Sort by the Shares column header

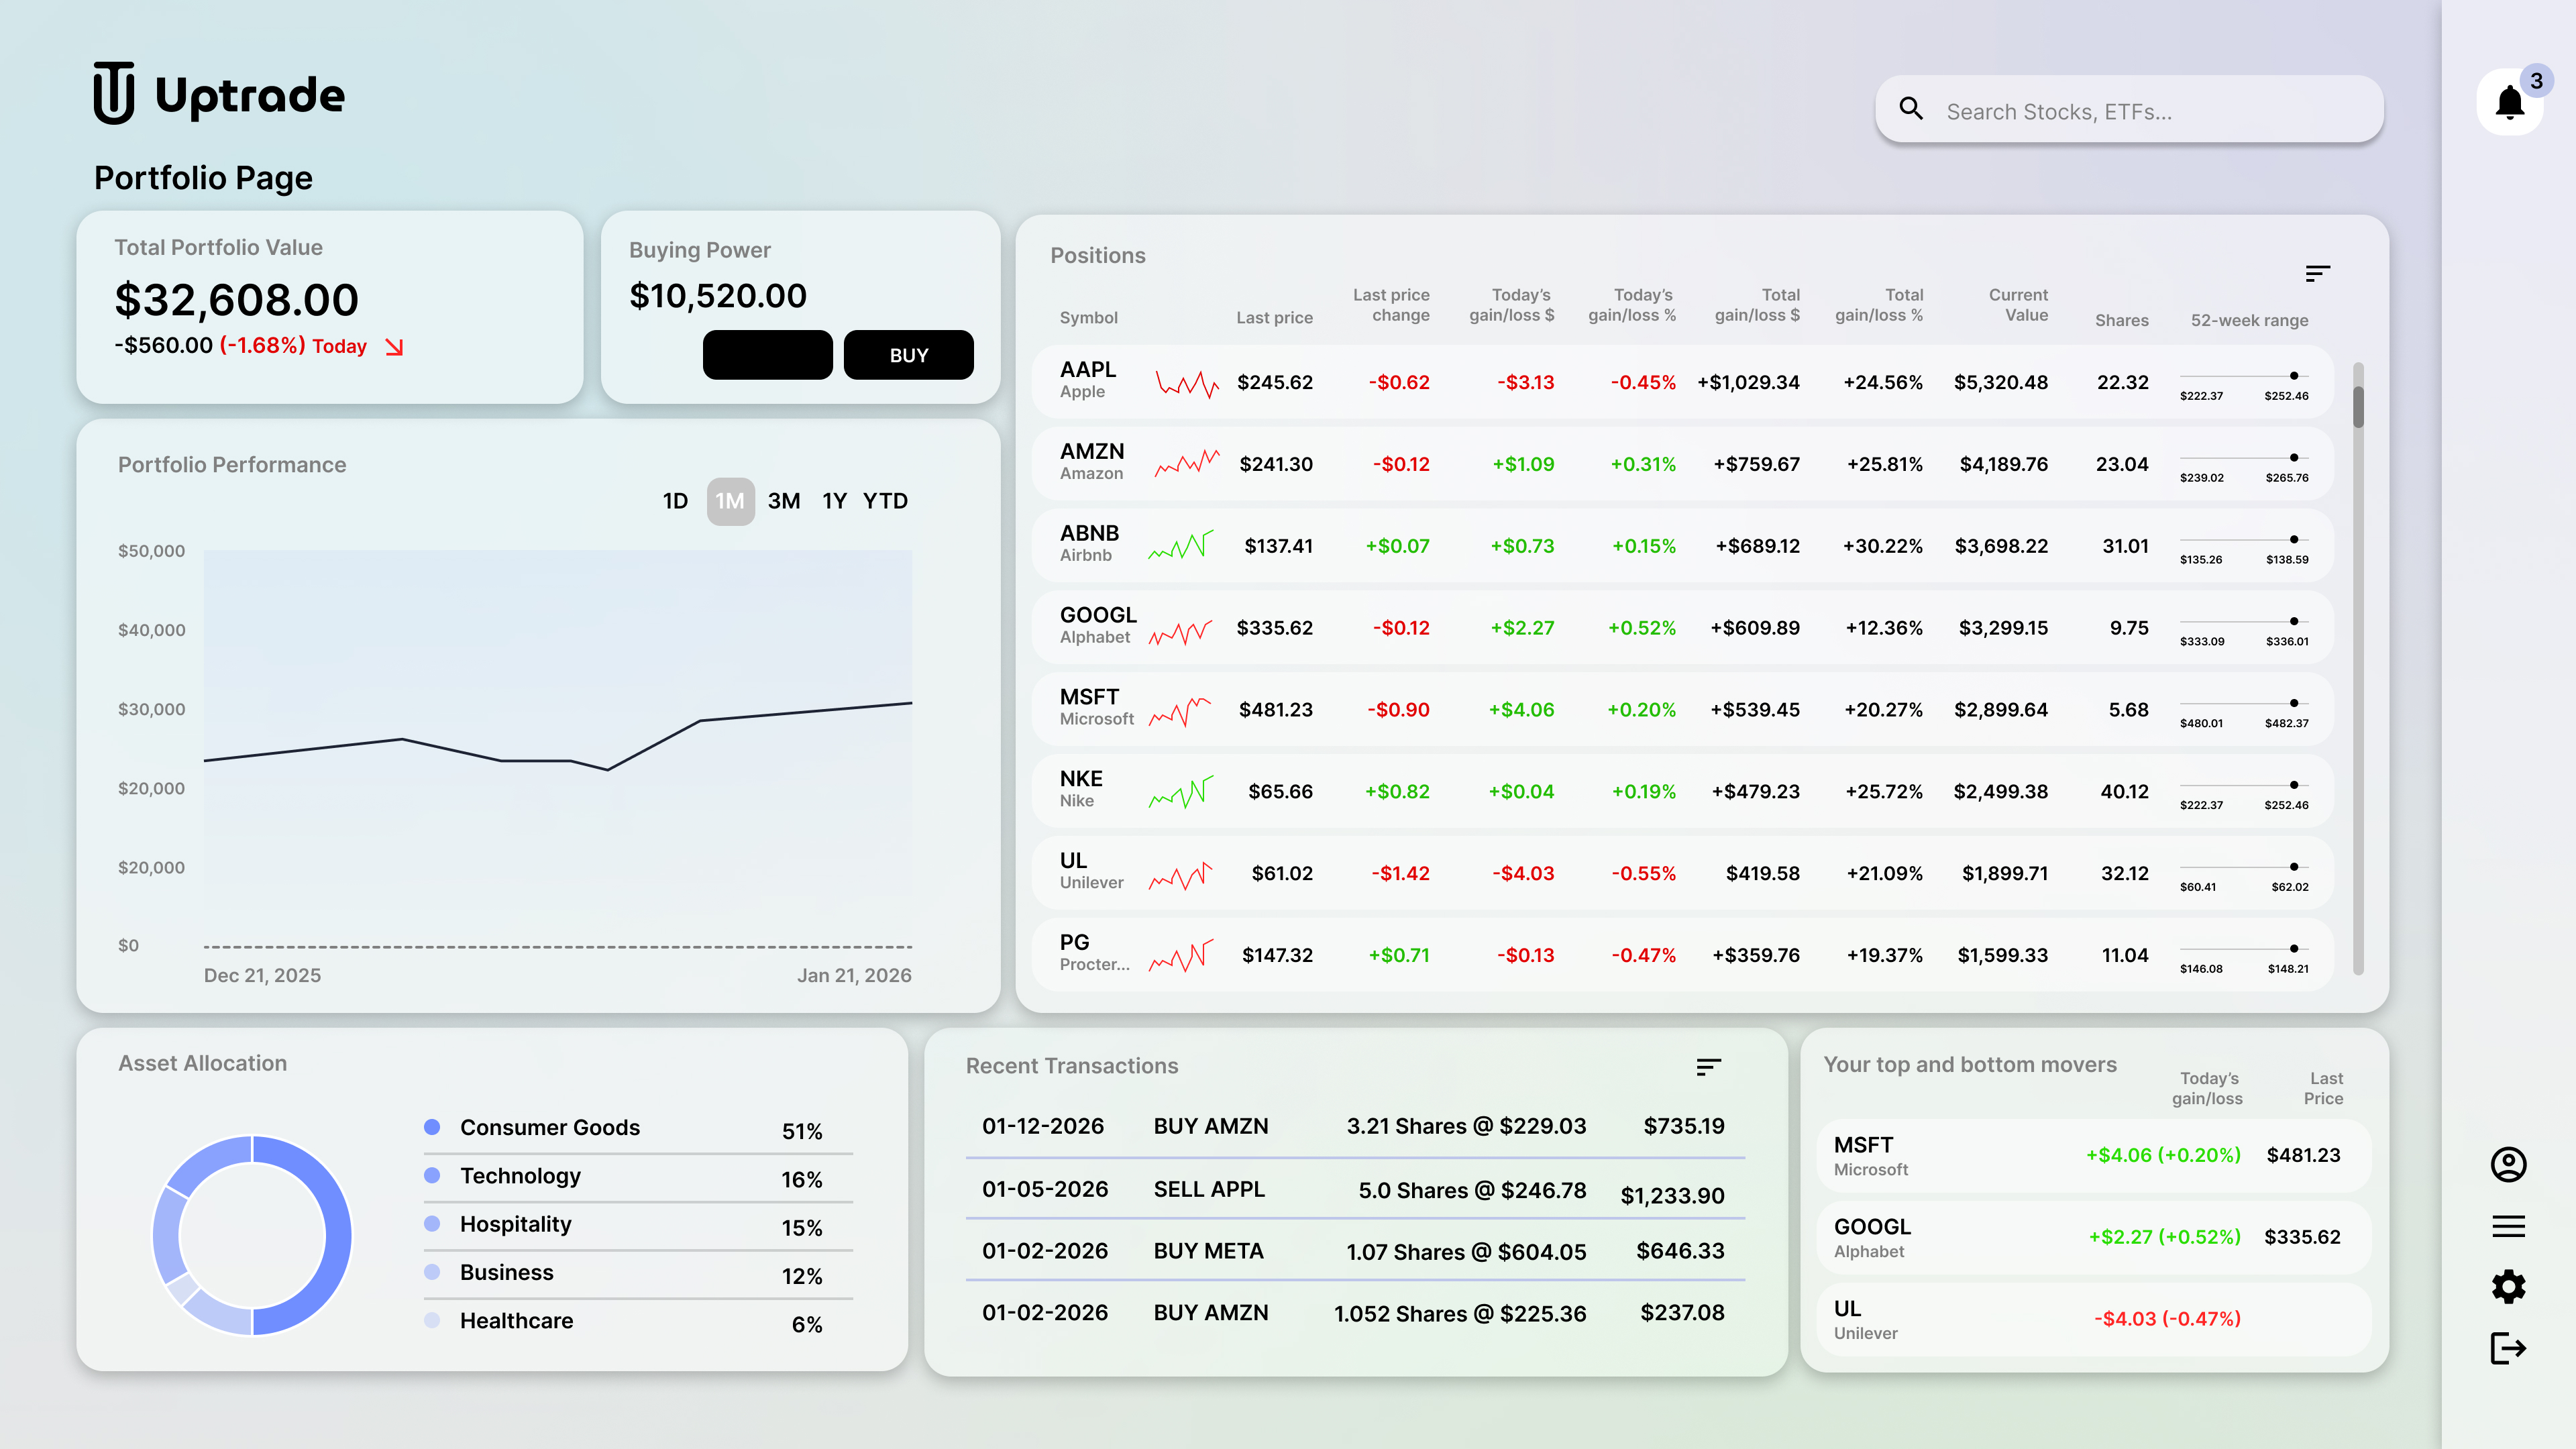point(2121,321)
